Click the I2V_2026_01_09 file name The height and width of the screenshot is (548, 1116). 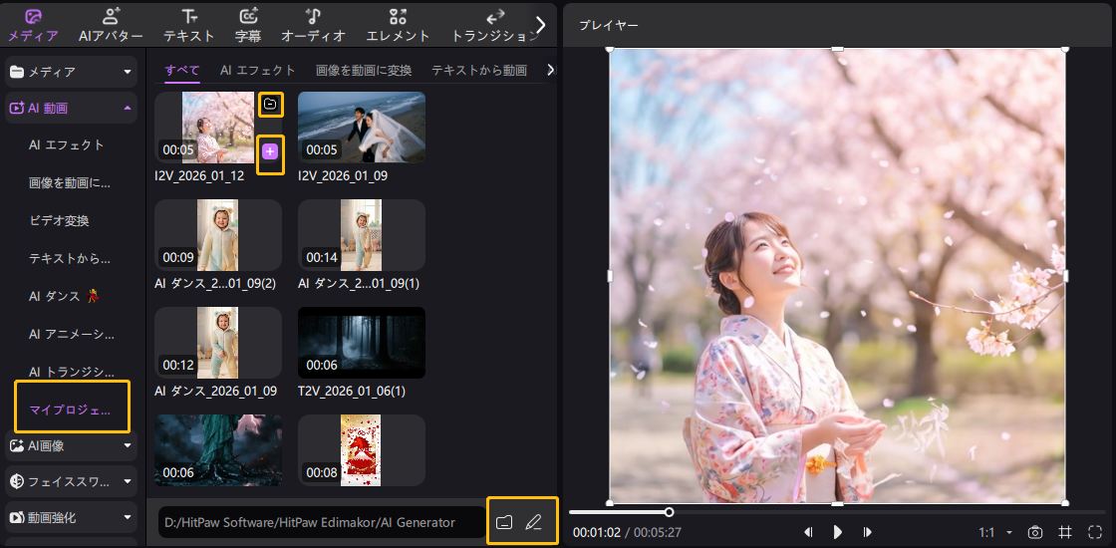(x=343, y=175)
